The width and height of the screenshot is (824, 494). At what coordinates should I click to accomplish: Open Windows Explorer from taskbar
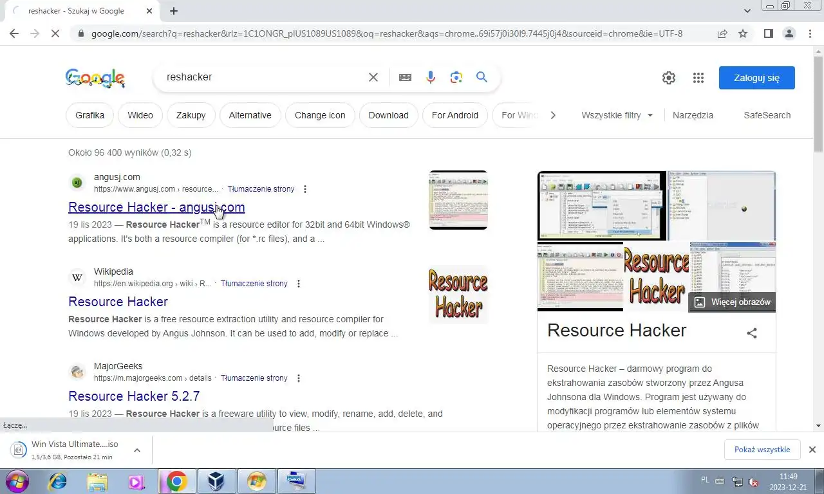[97, 481]
